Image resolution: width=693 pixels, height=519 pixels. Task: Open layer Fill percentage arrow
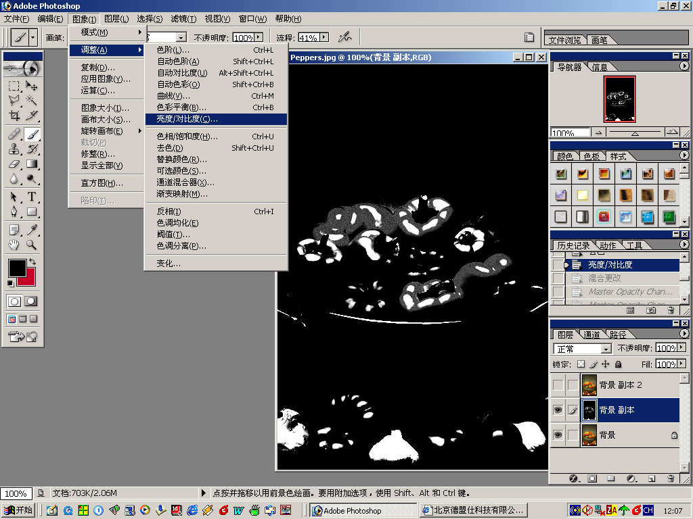[x=681, y=364]
